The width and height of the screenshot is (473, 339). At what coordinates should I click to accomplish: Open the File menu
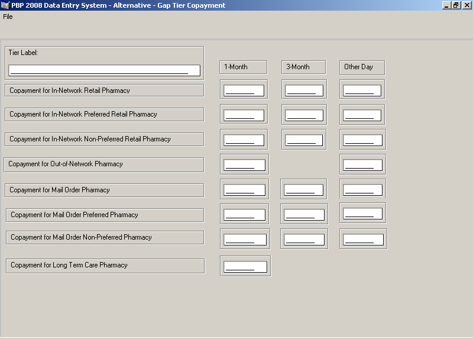tap(8, 17)
